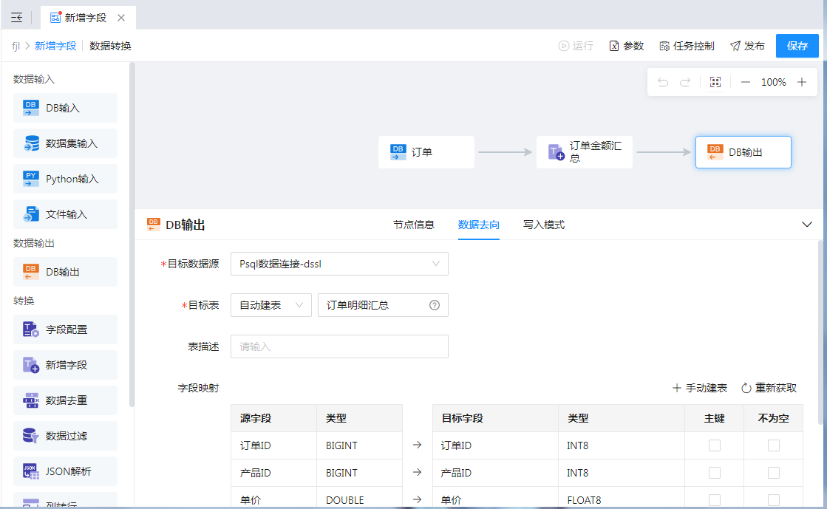Click the 保存 button
The height and width of the screenshot is (509, 827).
tap(797, 46)
